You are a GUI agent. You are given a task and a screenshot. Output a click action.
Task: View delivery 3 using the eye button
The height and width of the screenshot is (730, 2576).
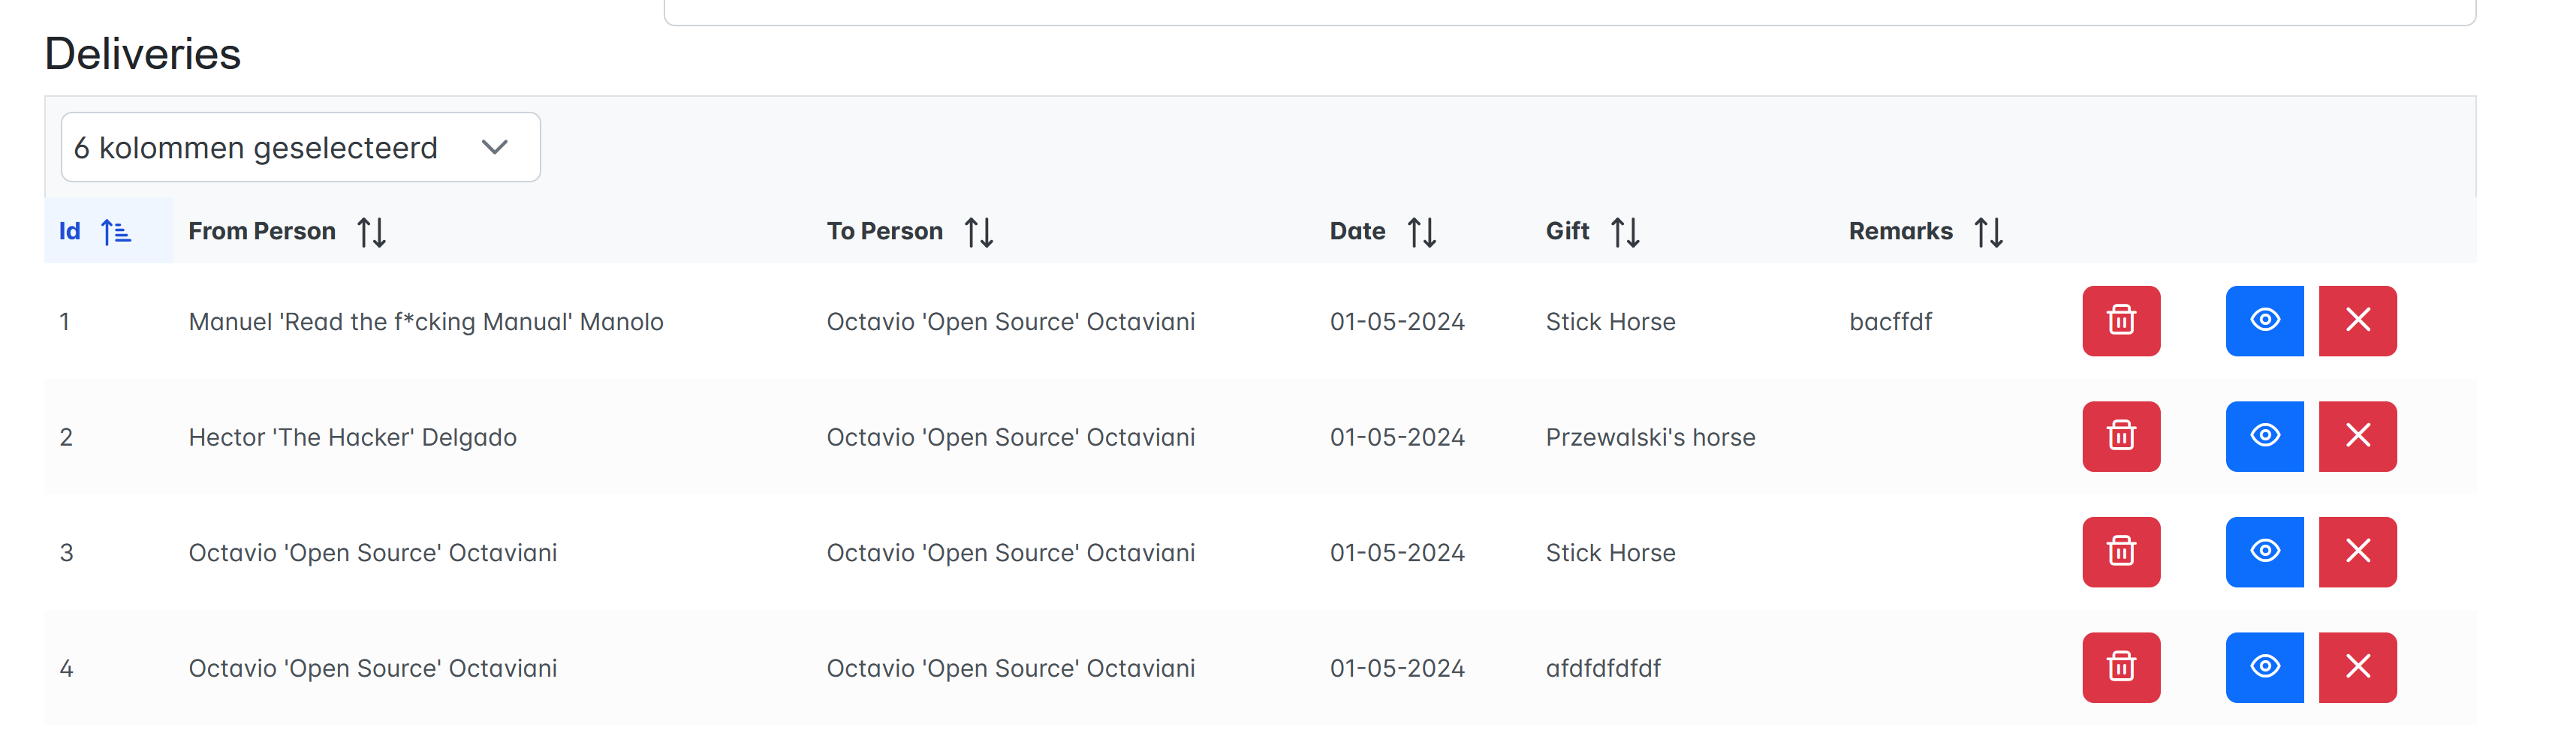click(2264, 551)
